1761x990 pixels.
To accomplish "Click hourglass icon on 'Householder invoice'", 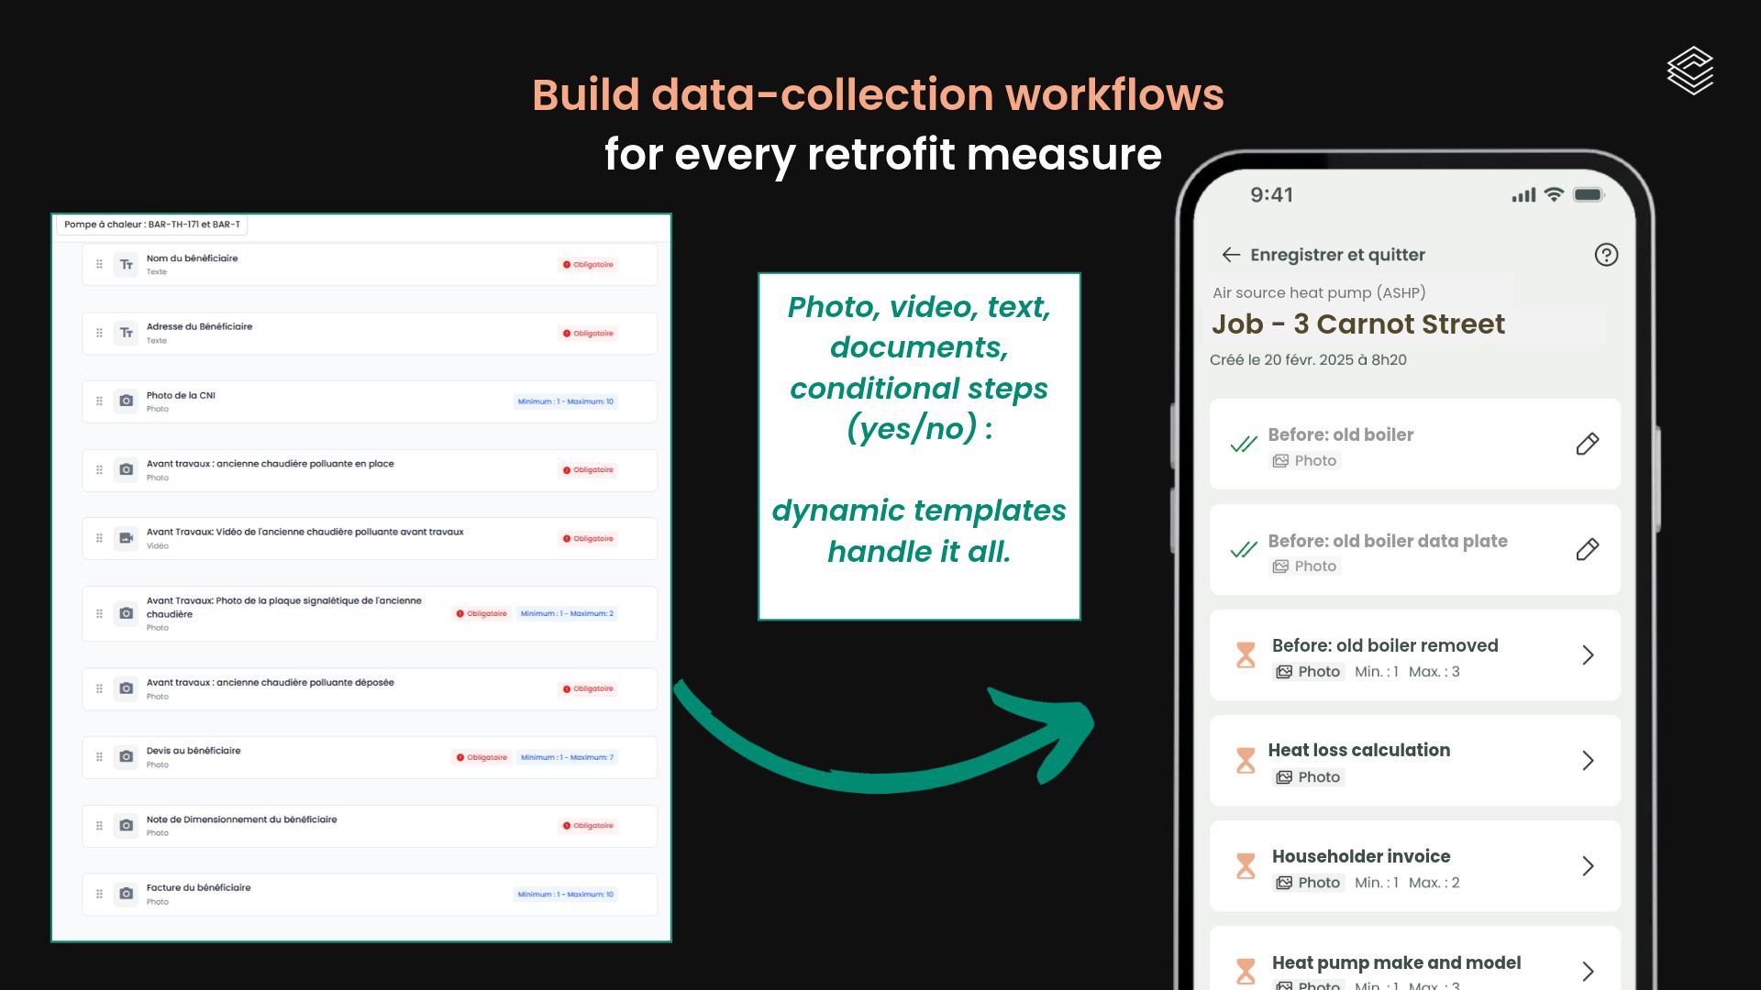I will [1246, 865].
